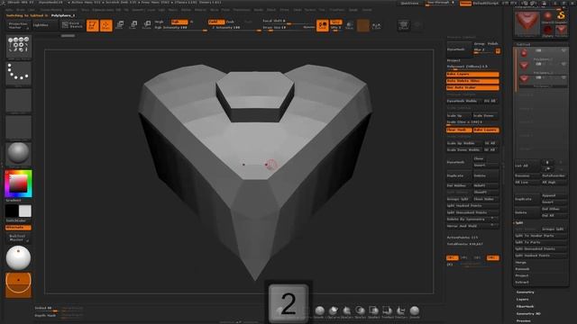Open Projection Master

tap(18, 25)
